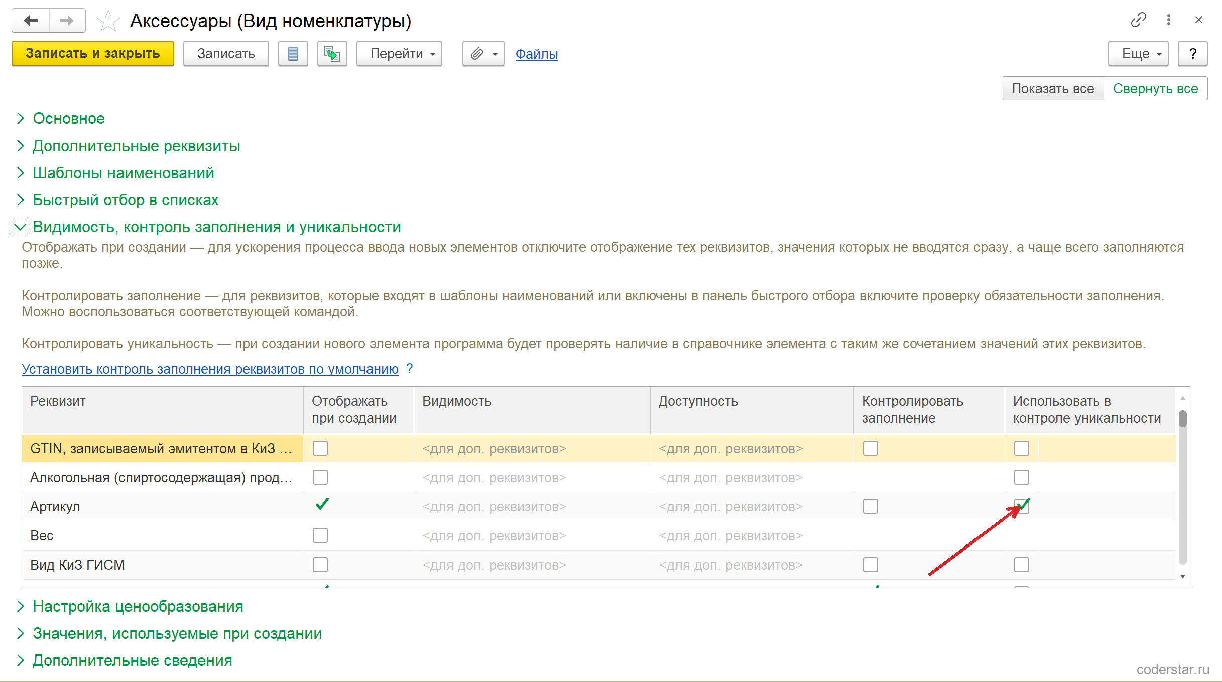Open the paperclip attachments dropdown
This screenshot has width=1222, height=682.
[483, 53]
